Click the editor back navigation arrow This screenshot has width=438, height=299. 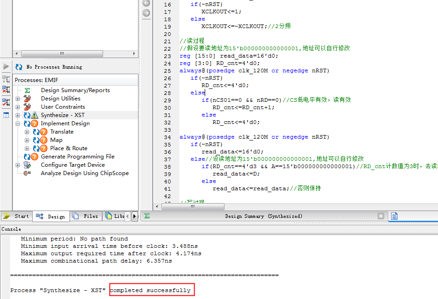tap(146, 3)
